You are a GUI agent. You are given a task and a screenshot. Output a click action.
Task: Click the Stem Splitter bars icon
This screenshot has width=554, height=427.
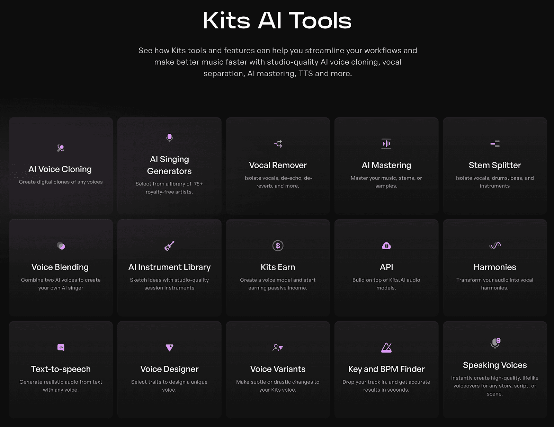(x=495, y=144)
